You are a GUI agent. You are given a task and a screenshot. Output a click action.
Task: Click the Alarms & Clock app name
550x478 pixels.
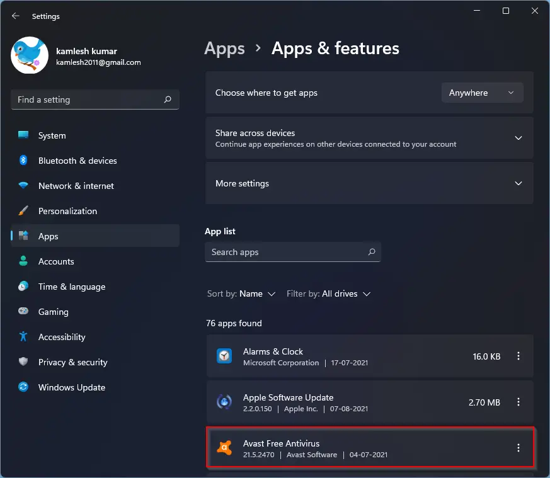273,351
